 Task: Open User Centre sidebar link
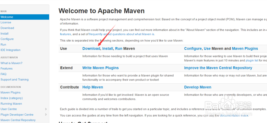click(9, 109)
